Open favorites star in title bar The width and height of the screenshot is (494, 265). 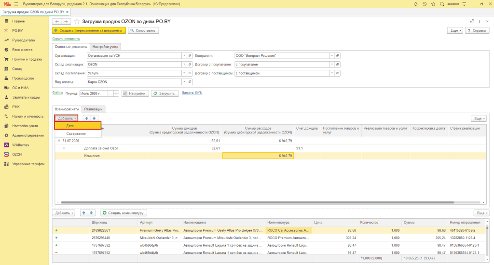(433, 4)
